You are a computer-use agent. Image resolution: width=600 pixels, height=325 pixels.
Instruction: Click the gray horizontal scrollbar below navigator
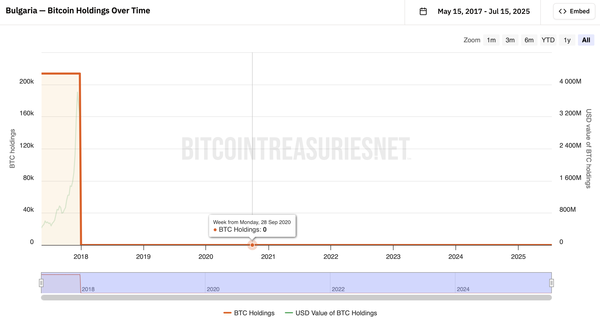pyautogui.click(x=296, y=298)
